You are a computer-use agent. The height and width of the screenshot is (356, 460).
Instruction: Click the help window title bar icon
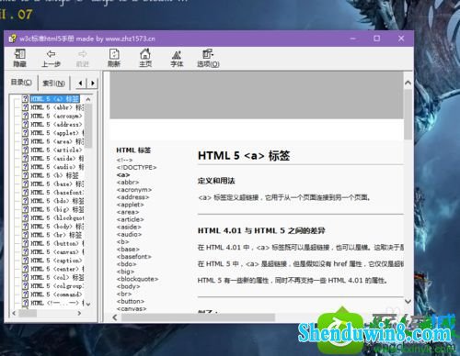[x=12, y=39]
